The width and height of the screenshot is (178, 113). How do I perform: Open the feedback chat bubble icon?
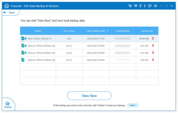point(150,6)
